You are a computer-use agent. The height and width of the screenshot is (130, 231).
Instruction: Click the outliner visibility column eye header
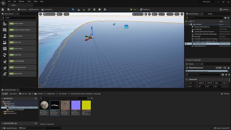point(186,21)
